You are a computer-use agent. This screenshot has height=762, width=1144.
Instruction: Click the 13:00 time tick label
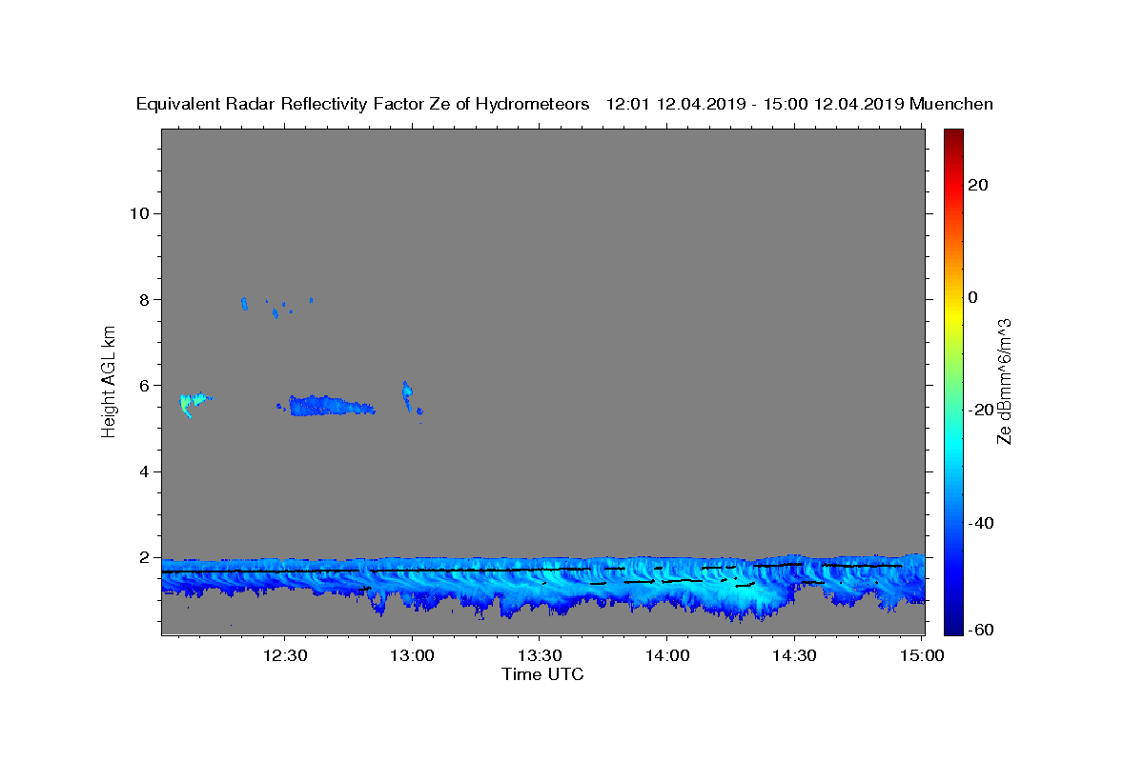tap(412, 655)
